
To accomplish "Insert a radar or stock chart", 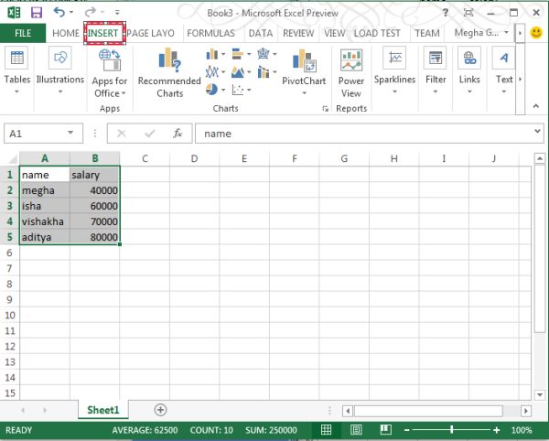I will coord(264,54).
